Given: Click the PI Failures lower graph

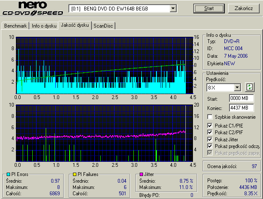Looking at the screenshot, I should pyautogui.click(x=104, y=133).
